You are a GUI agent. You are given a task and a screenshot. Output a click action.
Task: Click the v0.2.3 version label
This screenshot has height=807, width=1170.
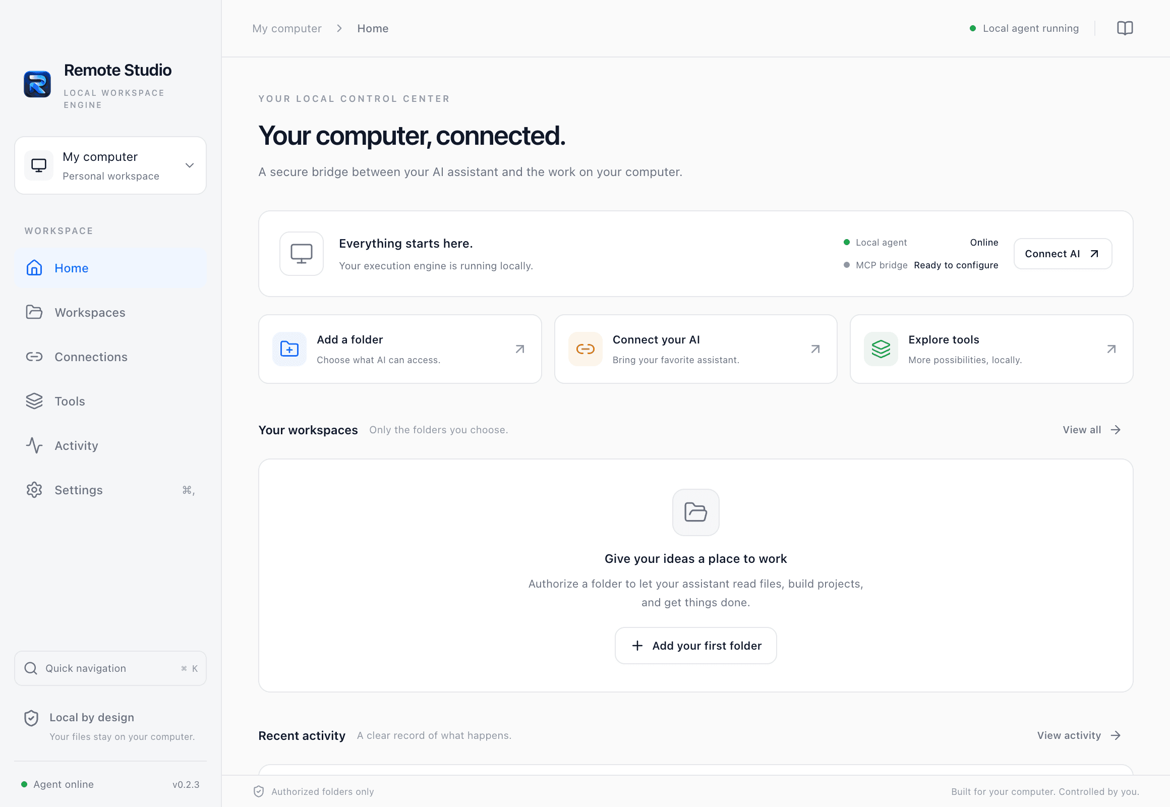[186, 784]
